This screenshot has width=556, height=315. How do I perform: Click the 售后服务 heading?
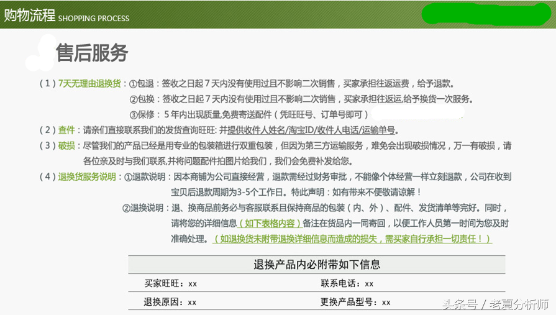92,53
